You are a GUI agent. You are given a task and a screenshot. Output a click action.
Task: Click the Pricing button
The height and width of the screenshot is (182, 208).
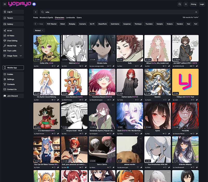[193, 4]
